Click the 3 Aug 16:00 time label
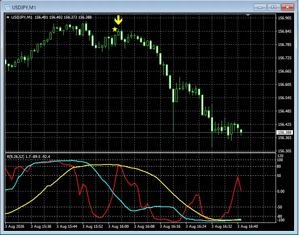 (x=118, y=227)
